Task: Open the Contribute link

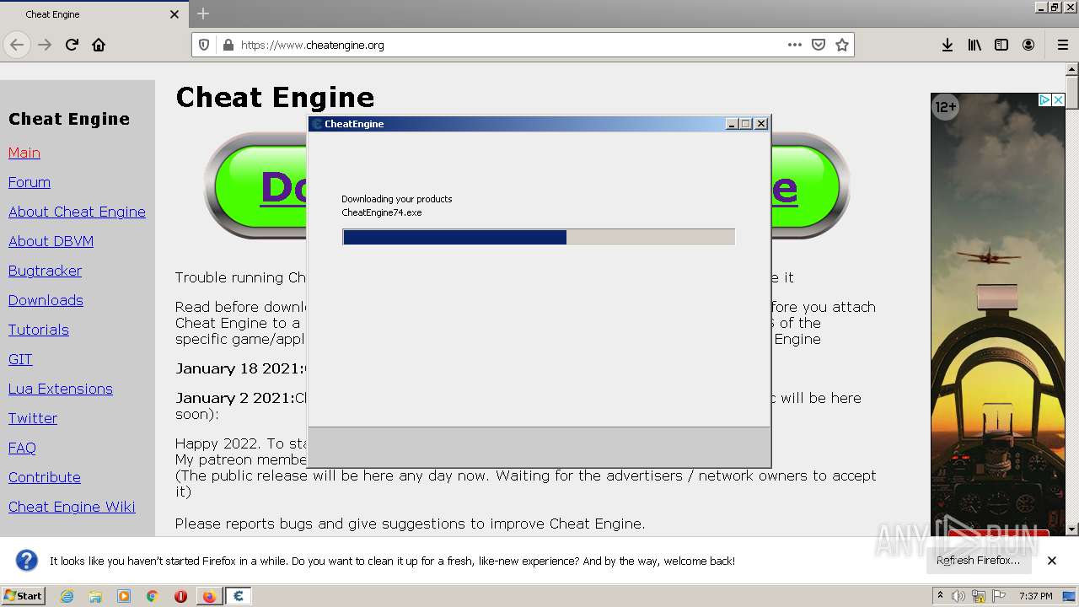Action: (45, 477)
